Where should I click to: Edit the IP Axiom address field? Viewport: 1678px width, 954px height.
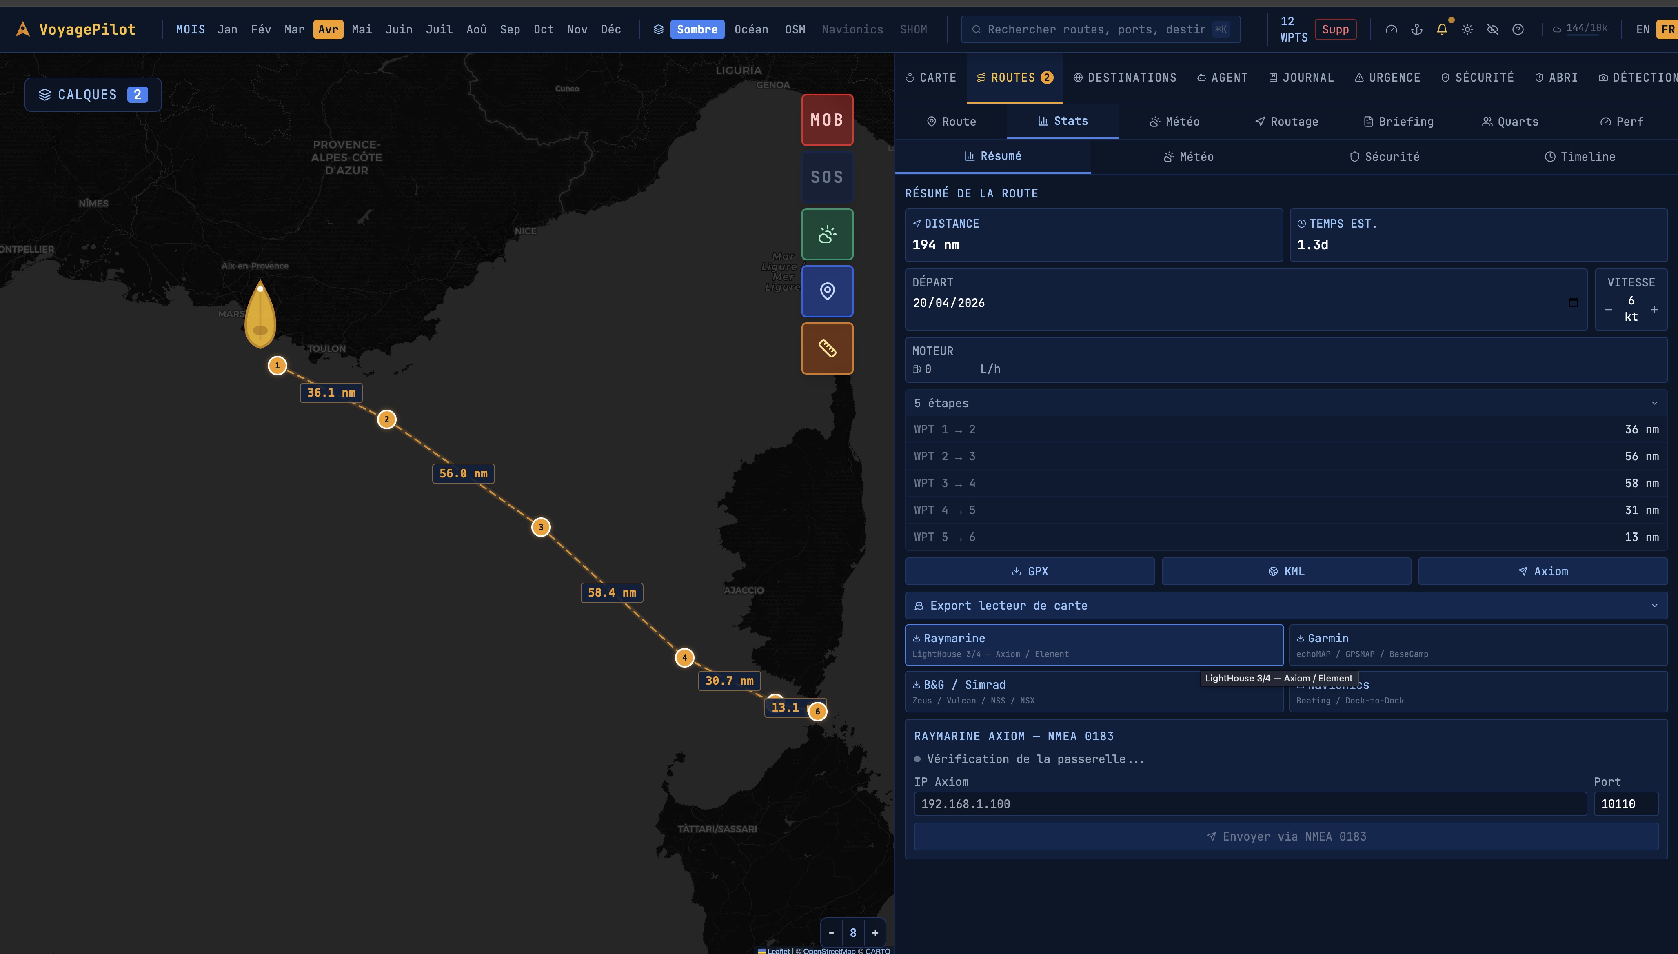coord(1250,804)
